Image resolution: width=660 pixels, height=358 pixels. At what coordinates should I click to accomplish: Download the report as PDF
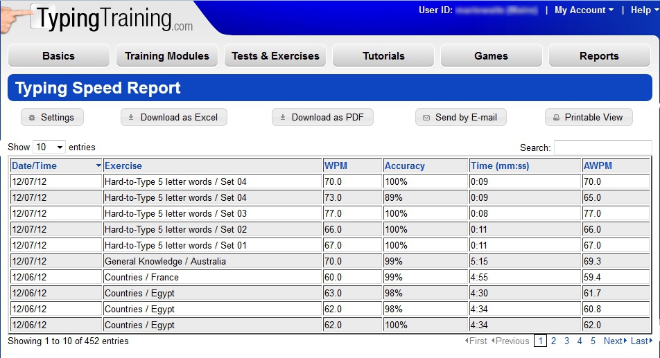click(x=322, y=118)
